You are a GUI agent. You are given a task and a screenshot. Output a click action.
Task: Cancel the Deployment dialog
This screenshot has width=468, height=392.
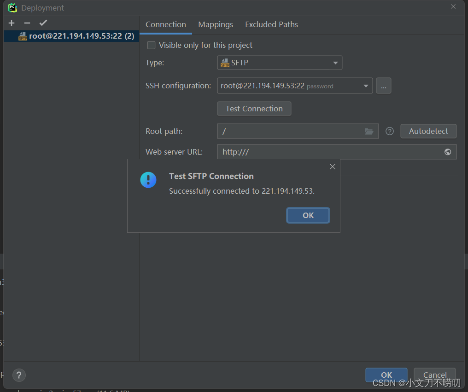434,375
